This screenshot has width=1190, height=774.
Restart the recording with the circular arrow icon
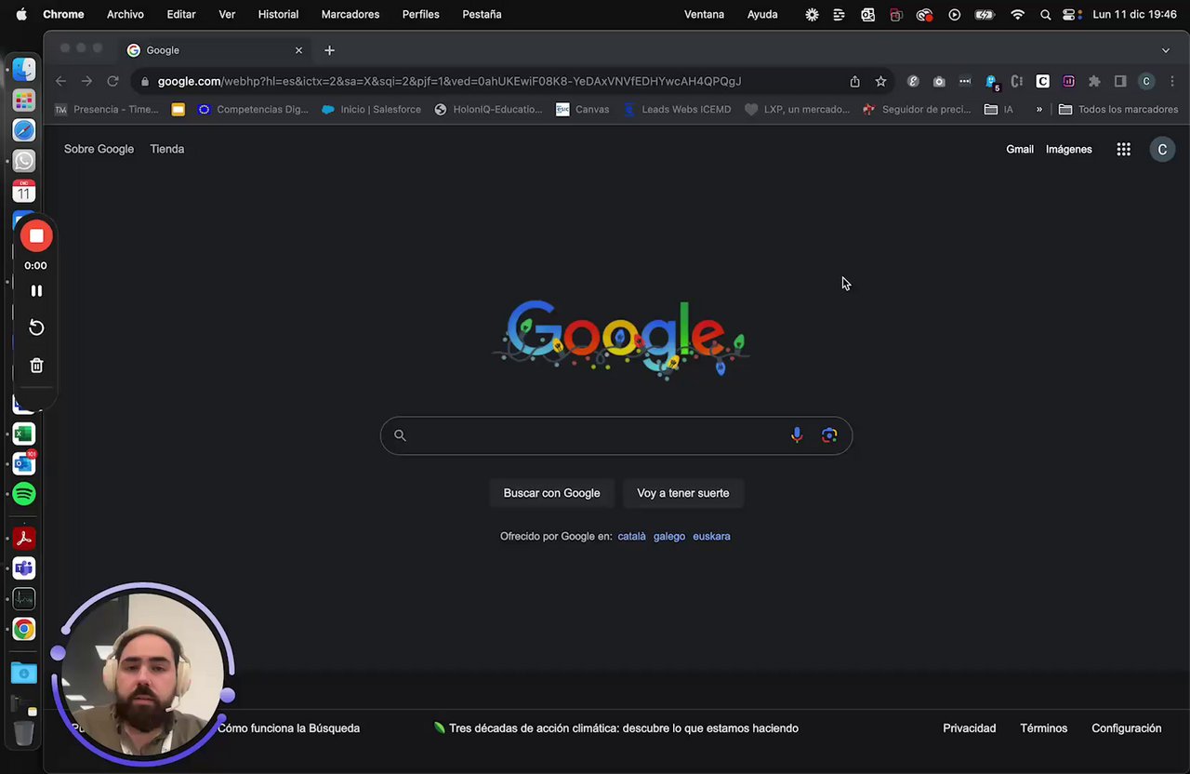point(36,327)
